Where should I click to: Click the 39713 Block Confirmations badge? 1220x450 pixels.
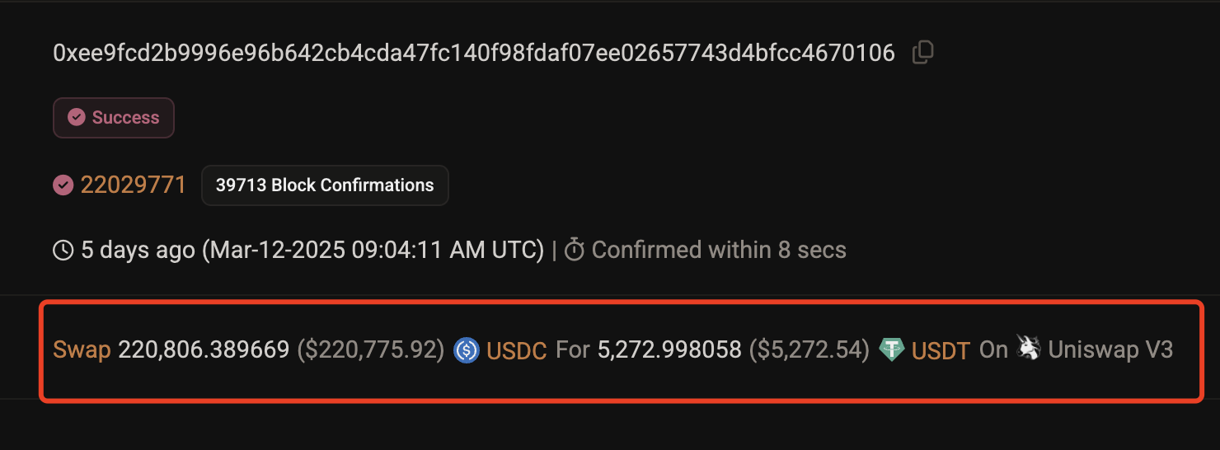(x=325, y=185)
